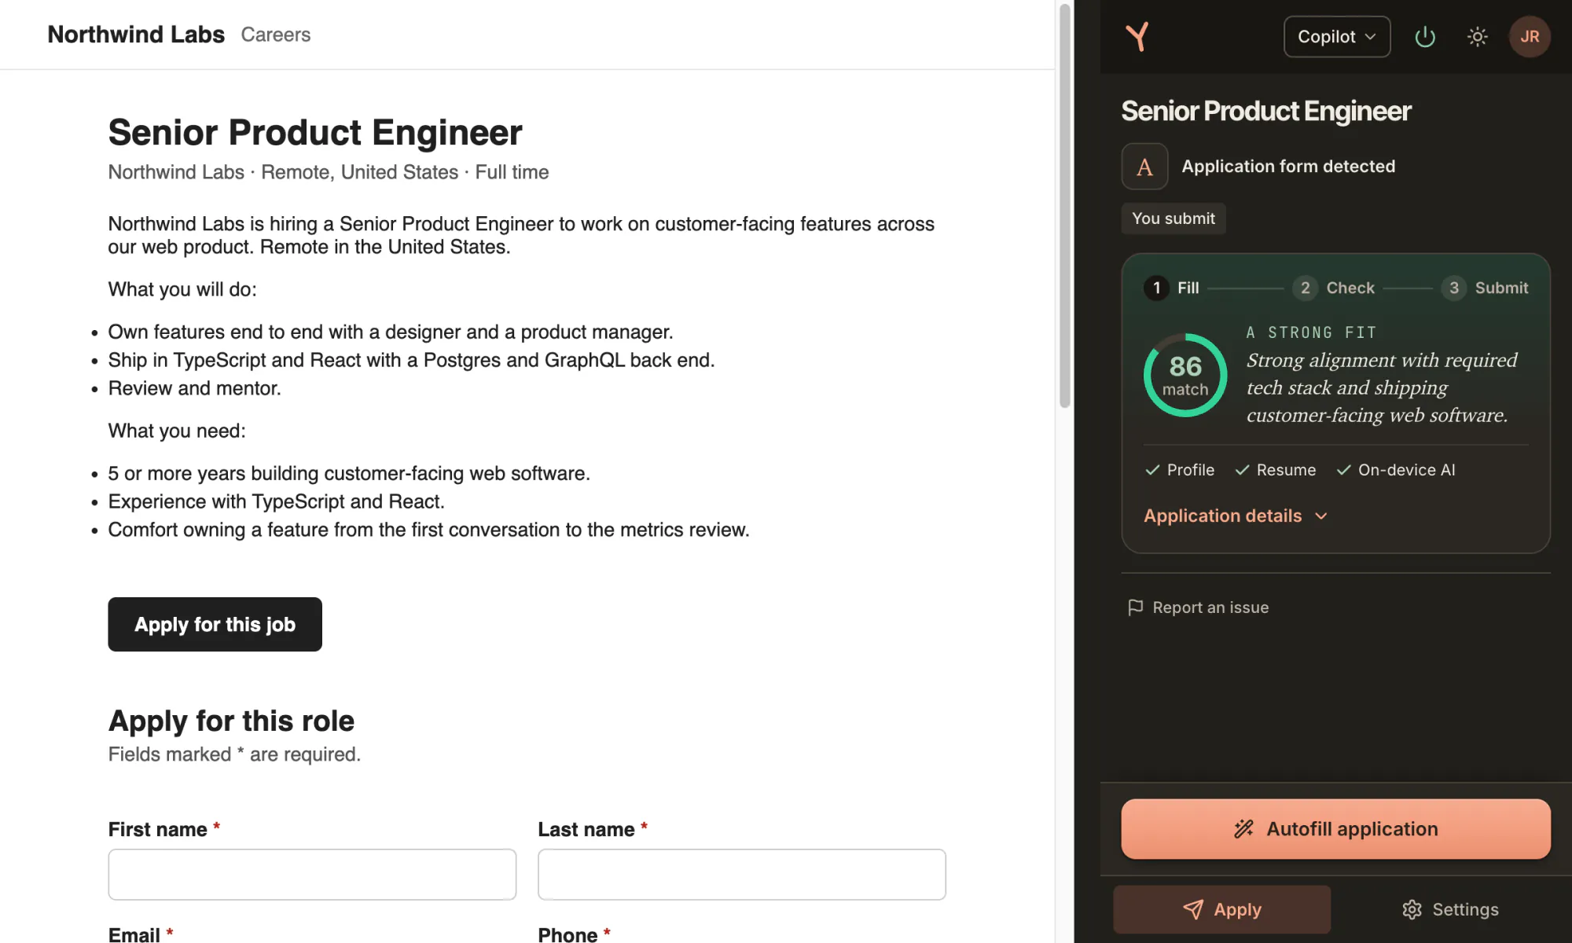The width and height of the screenshot is (1572, 943).
Task: Click the 'A STRONG FIT' label
Action: [x=1311, y=332]
